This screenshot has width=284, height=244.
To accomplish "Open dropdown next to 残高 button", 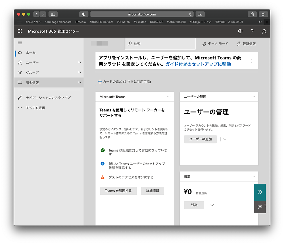I will pos(212,205).
